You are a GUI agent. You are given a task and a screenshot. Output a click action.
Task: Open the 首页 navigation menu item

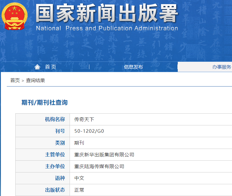(50, 67)
